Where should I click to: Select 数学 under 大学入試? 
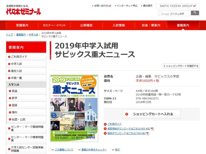coord(26,98)
